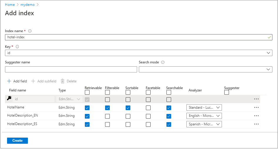Navigate to Home in the breadcrumb
The width and height of the screenshot is (278, 149).
(10, 5)
